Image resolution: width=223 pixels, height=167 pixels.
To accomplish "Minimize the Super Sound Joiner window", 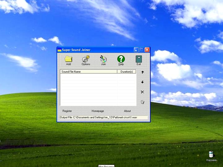I will pyautogui.click(x=136, y=50).
